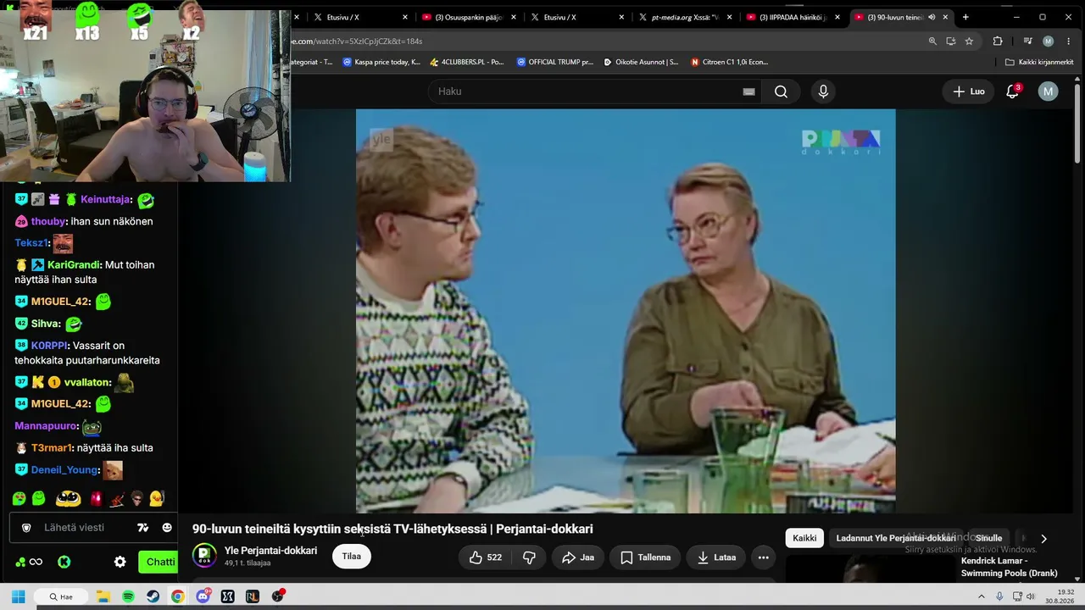Open Steam from the taskbar

153,596
